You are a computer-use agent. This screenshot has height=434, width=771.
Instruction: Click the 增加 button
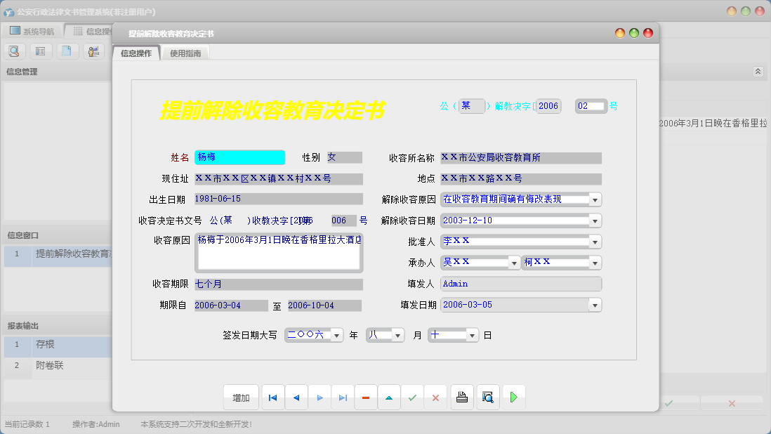pyautogui.click(x=241, y=397)
